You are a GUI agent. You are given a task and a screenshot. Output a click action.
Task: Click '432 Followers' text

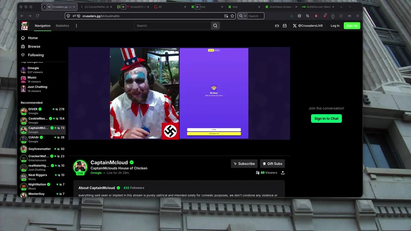pos(134,188)
